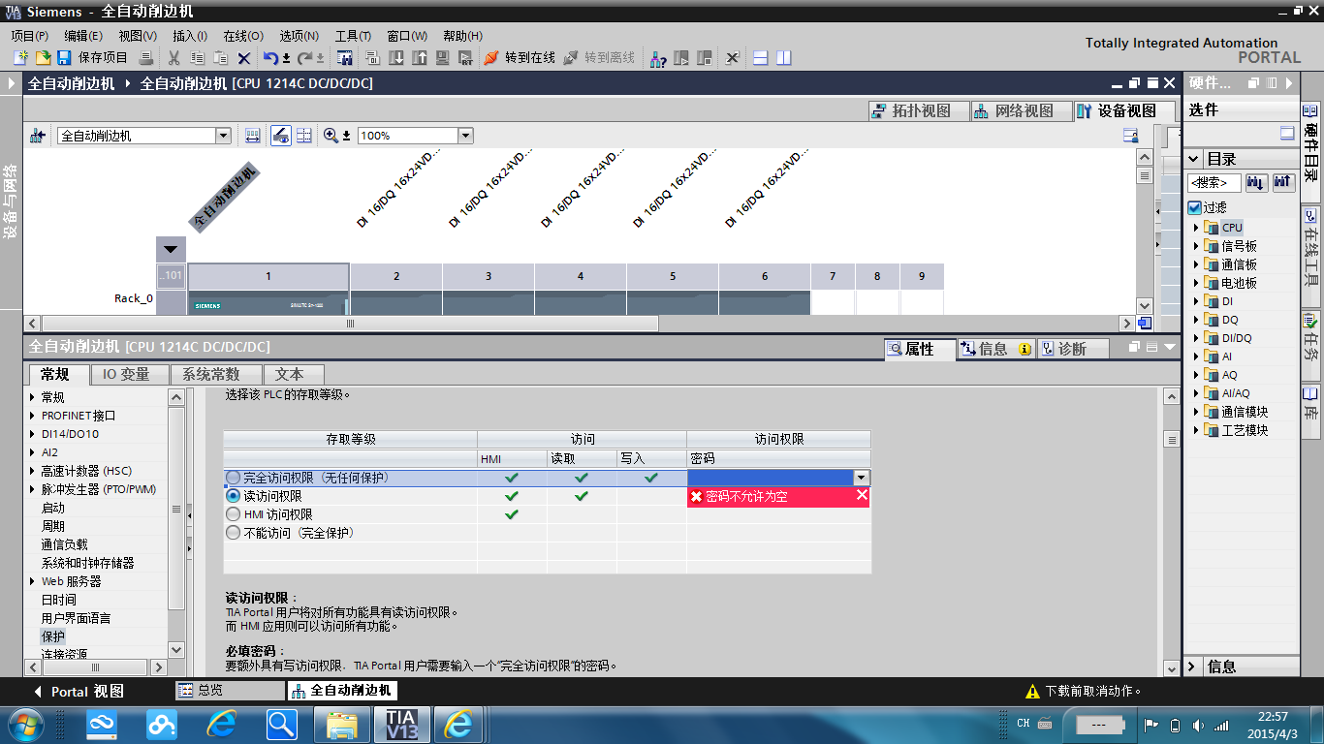Click the delete X icon in toolbar
The height and width of the screenshot is (744, 1324).
[x=244, y=58]
